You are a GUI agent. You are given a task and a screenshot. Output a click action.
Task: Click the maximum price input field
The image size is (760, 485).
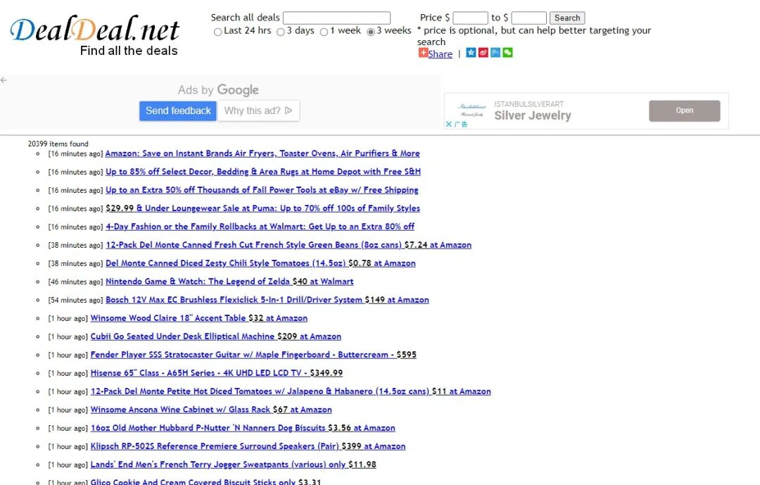pyautogui.click(x=528, y=18)
